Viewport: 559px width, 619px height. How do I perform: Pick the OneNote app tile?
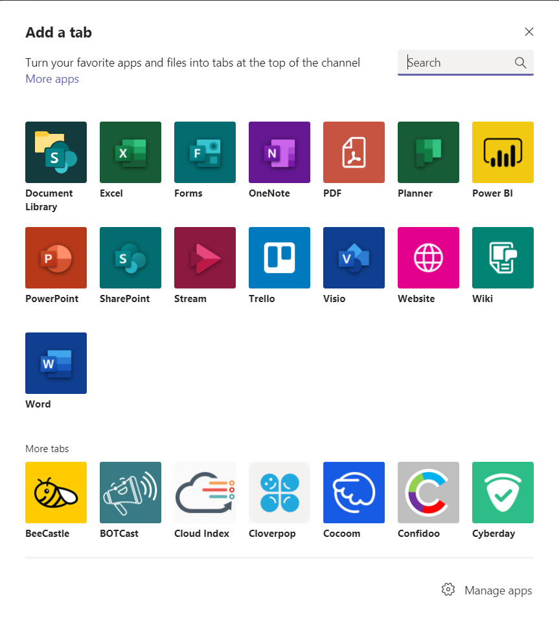click(x=280, y=152)
